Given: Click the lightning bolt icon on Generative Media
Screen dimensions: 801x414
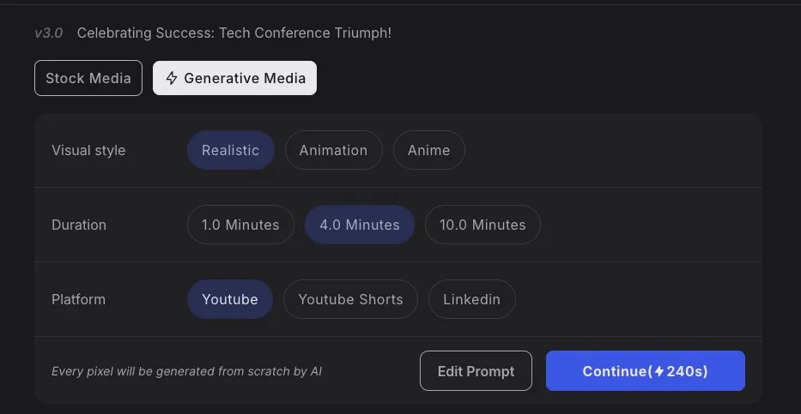Looking at the screenshot, I should point(172,78).
